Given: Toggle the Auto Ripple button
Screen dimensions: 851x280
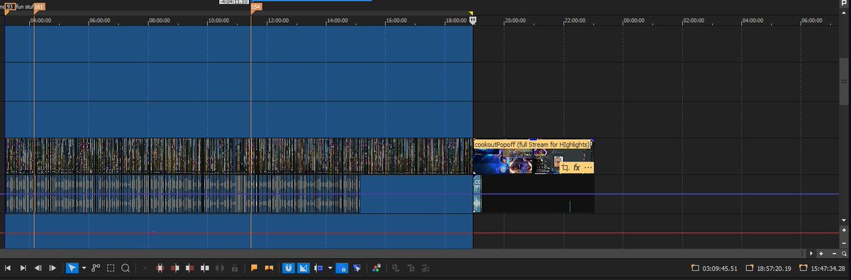Looking at the screenshot, I should point(318,268).
